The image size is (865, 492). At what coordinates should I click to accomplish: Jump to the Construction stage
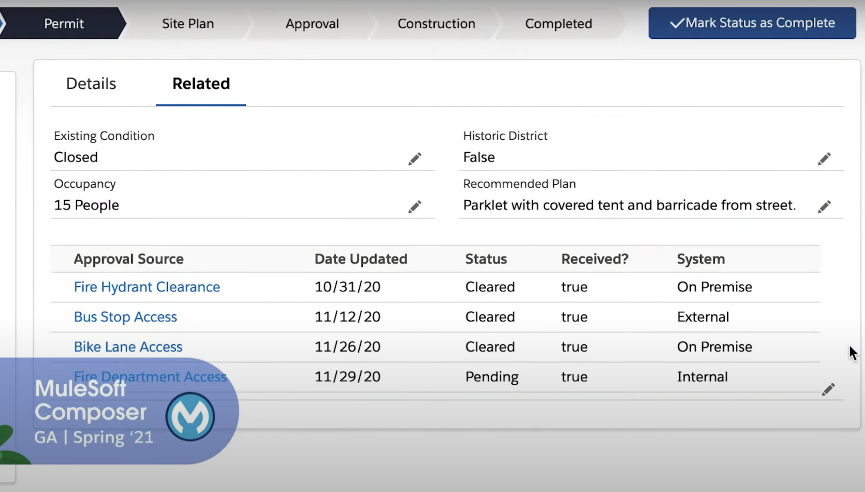[x=436, y=23]
